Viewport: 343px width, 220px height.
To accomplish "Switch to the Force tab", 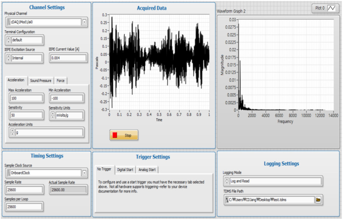I will [61, 80].
